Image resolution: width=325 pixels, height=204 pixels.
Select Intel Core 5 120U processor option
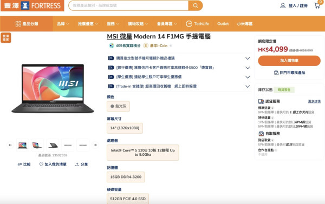[143, 153]
